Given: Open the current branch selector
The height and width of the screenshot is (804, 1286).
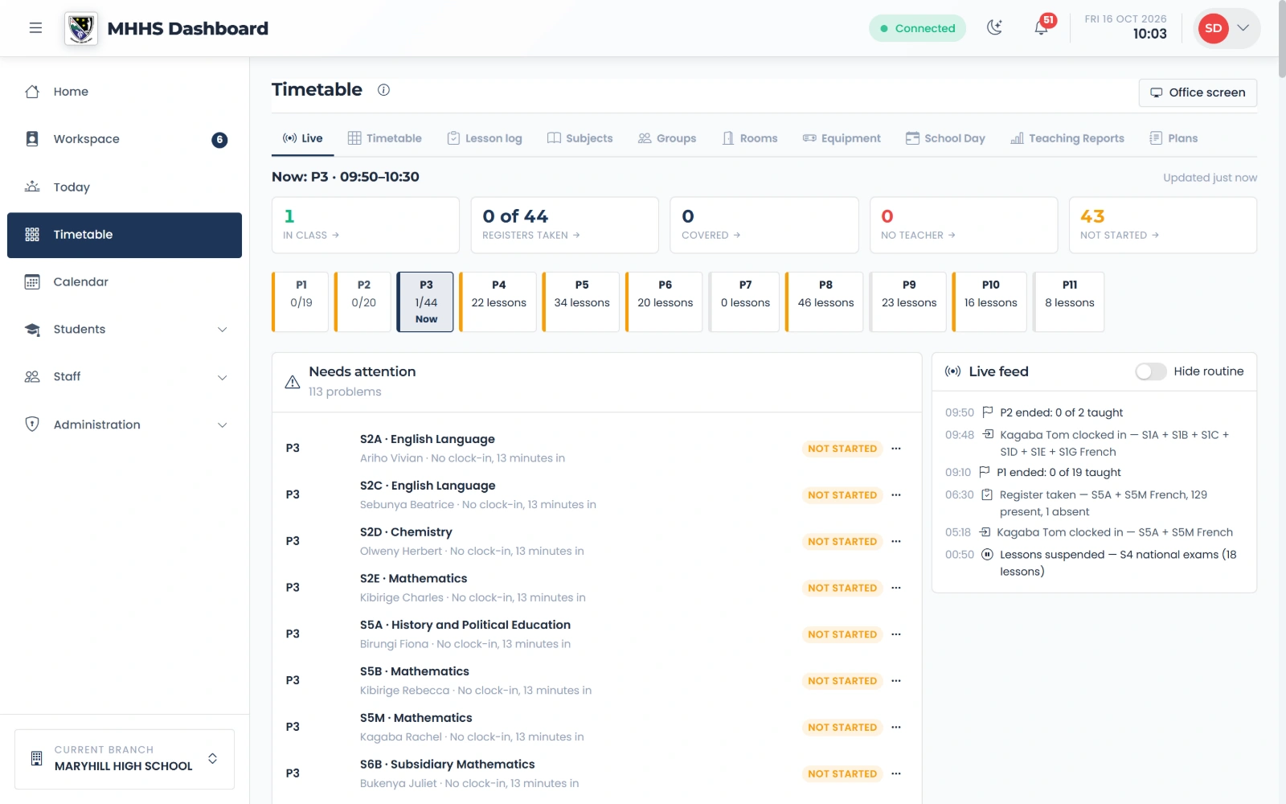Looking at the screenshot, I should point(125,759).
